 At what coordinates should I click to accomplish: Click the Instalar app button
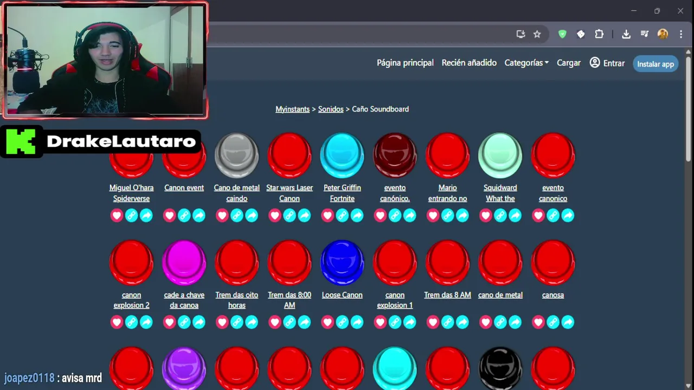pyautogui.click(x=656, y=64)
